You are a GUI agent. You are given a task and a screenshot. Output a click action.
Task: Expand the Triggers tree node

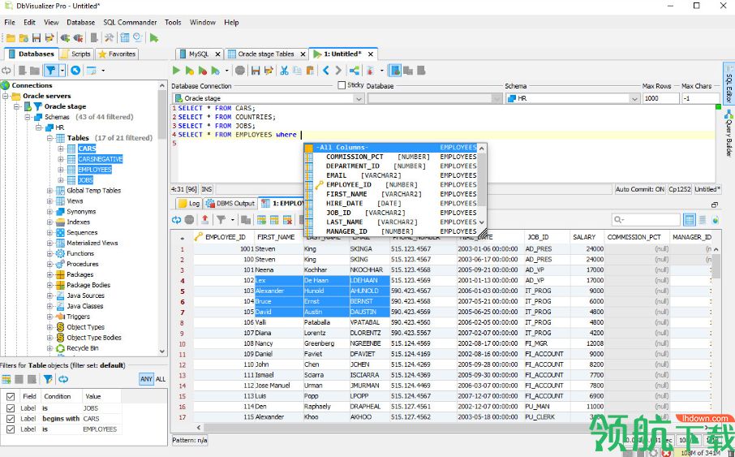pyautogui.click(x=50, y=317)
